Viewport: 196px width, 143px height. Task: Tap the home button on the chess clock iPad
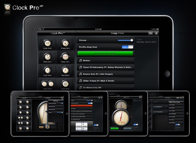[145, 113]
